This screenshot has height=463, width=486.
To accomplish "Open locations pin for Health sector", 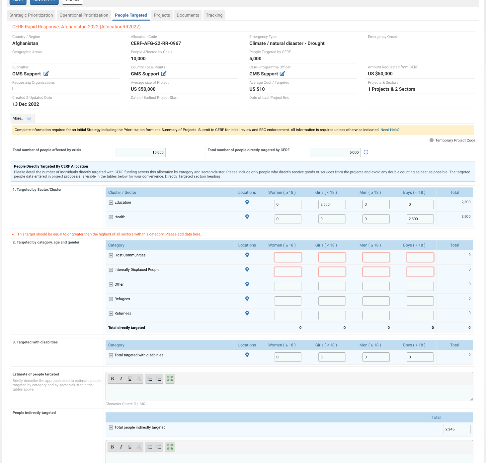I will (x=247, y=217).
